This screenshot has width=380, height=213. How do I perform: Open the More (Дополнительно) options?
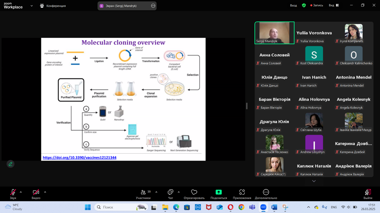(x=266, y=194)
